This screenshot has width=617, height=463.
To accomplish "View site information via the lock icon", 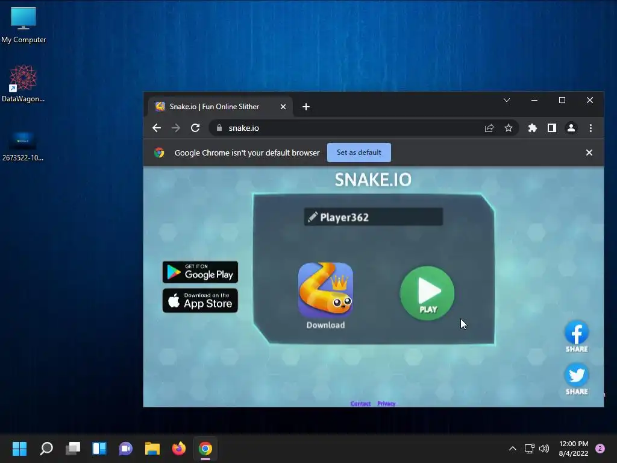I will [x=219, y=128].
